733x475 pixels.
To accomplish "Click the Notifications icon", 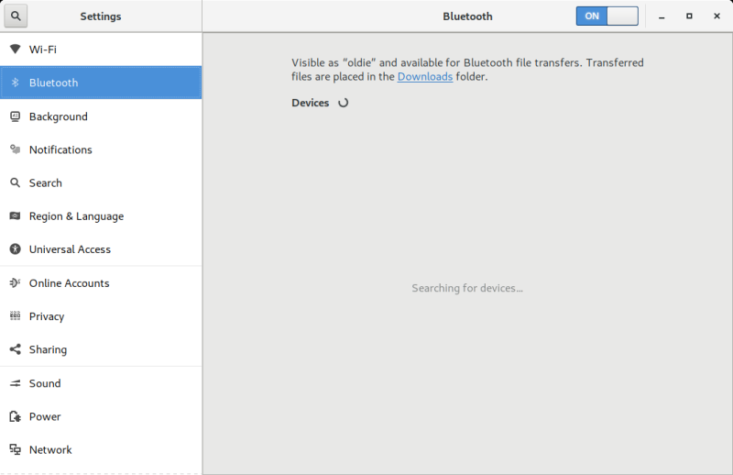I will coord(15,149).
